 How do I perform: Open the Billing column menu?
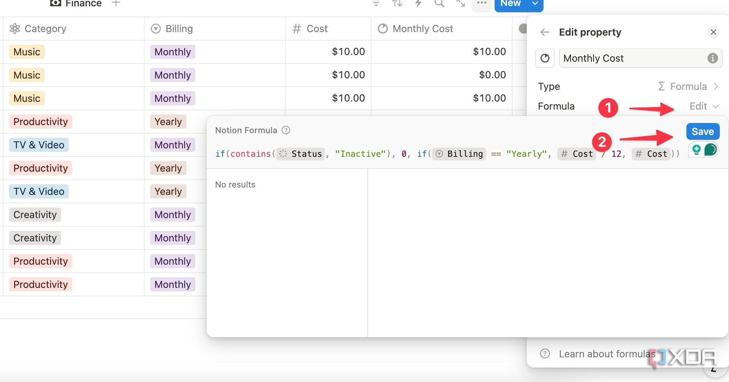click(x=179, y=29)
